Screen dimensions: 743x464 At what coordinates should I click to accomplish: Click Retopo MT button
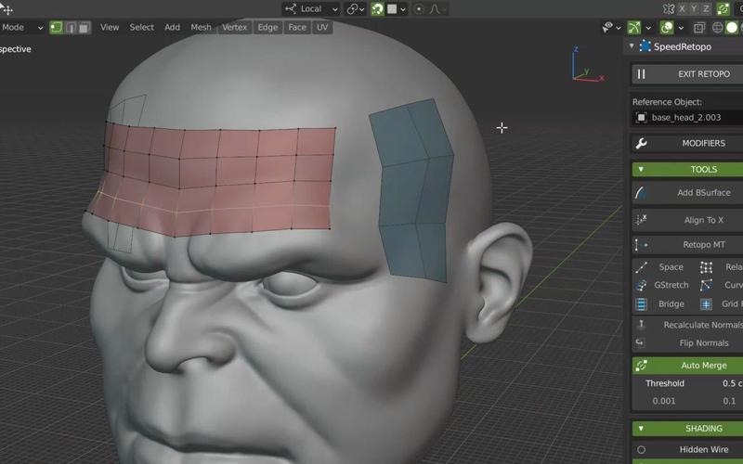(687, 244)
